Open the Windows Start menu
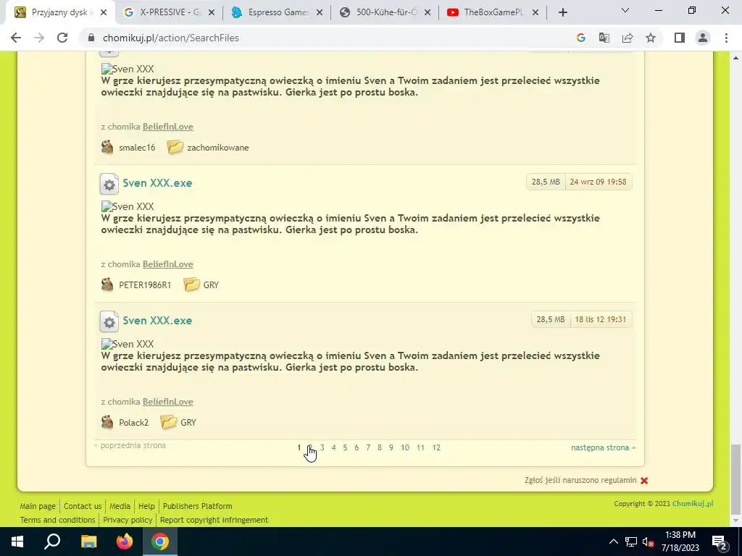Viewport: 742px width, 556px height. (x=17, y=542)
